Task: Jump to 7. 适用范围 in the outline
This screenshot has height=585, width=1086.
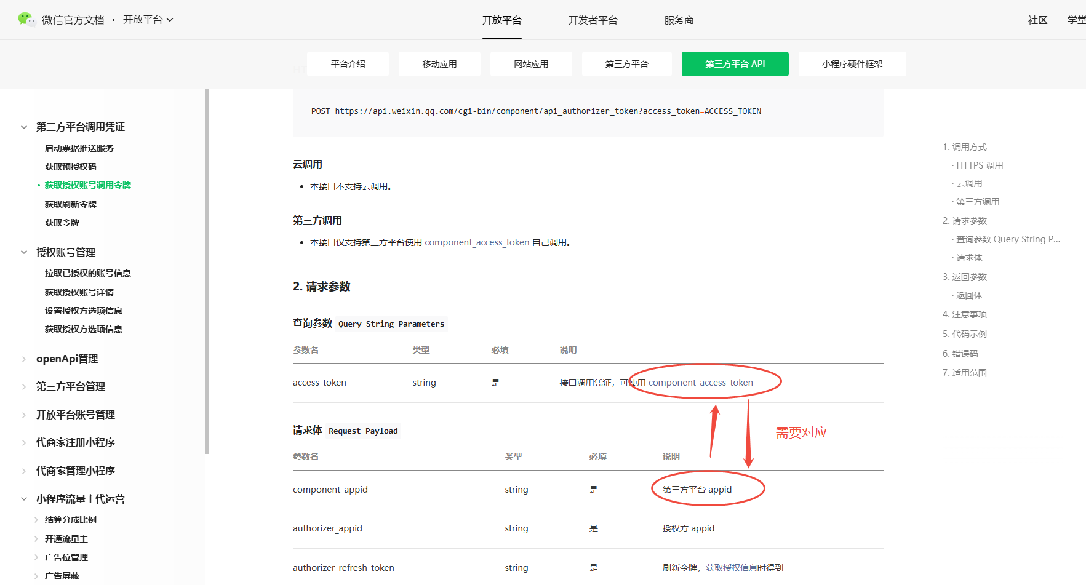Action: coord(965,373)
